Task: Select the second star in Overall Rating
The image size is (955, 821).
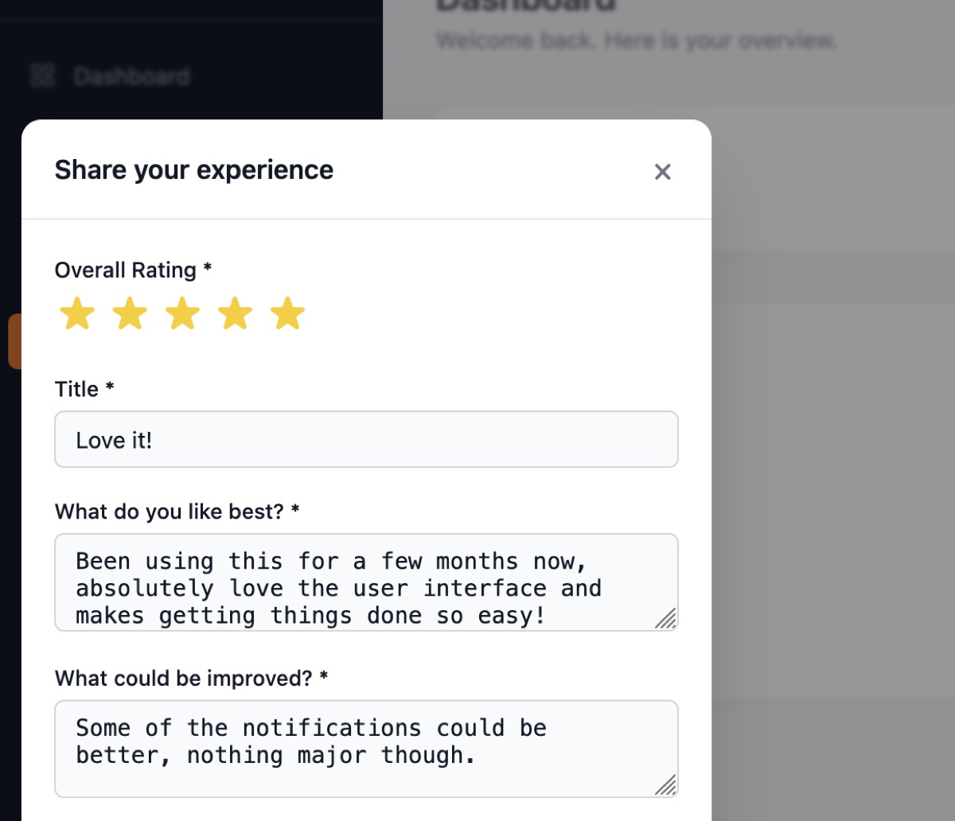Action: 130,313
